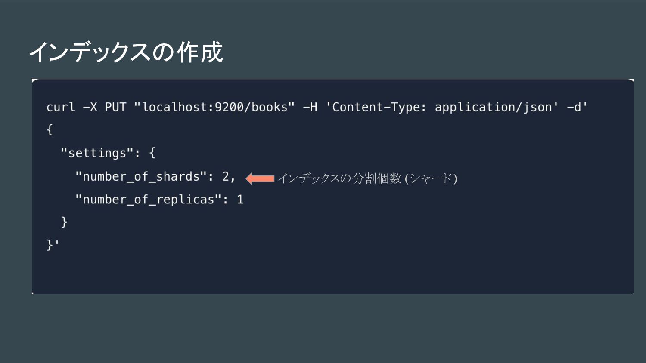Click the slide title インデックスの作成
This screenshot has width=646, height=363.
point(126,52)
